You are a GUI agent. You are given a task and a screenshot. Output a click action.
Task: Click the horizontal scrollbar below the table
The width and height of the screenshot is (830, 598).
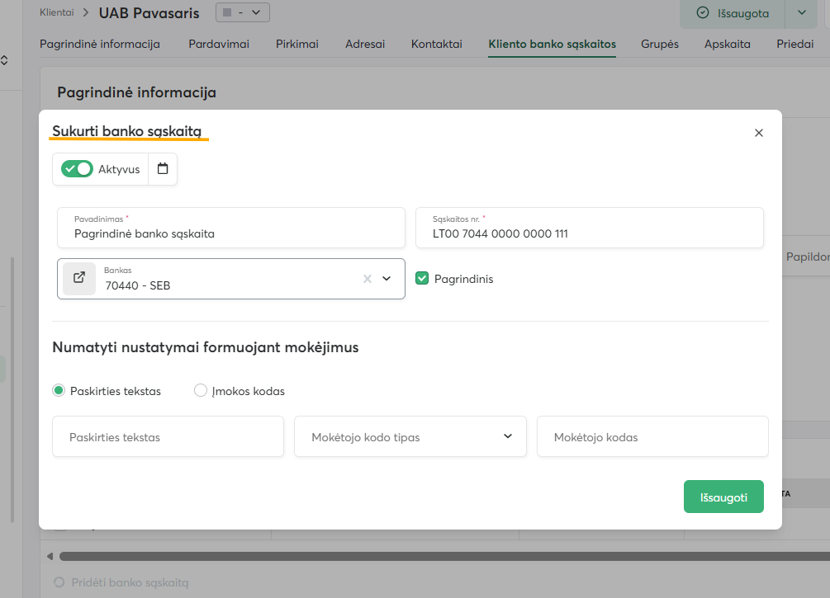413,556
